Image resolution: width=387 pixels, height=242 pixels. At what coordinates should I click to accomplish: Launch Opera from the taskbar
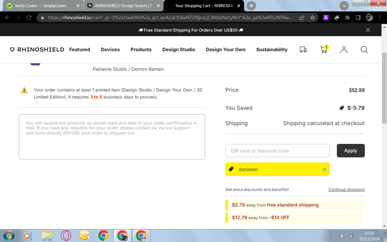[x=66, y=236]
